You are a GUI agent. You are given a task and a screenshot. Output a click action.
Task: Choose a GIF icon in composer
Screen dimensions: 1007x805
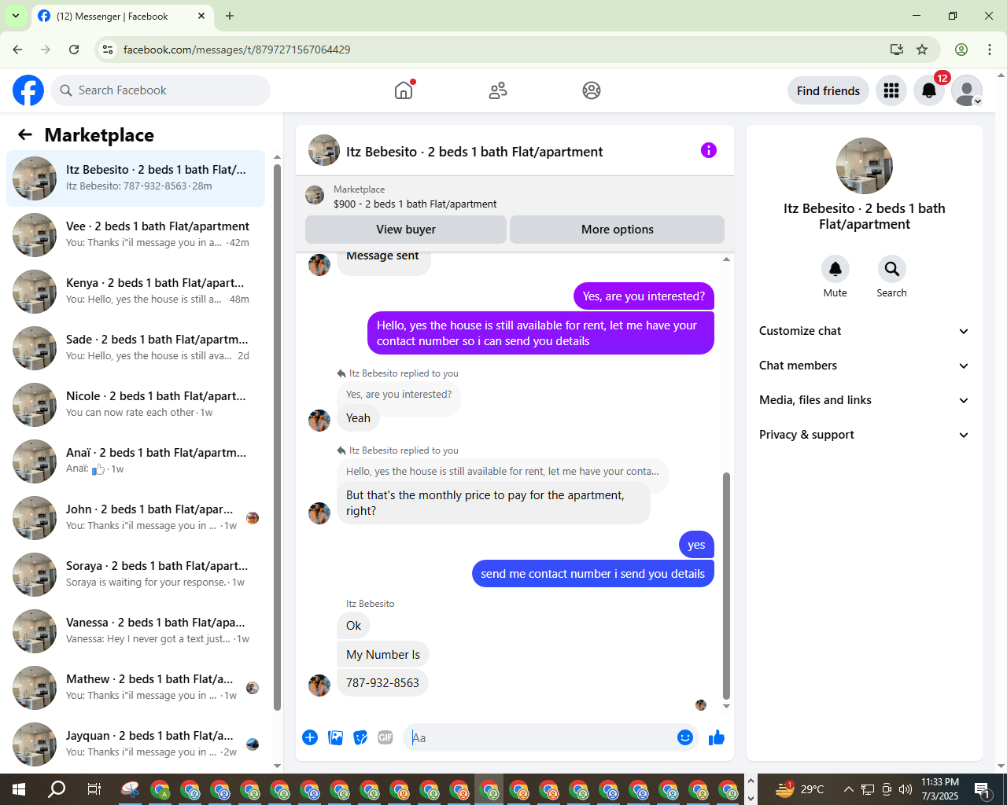click(385, 737)
